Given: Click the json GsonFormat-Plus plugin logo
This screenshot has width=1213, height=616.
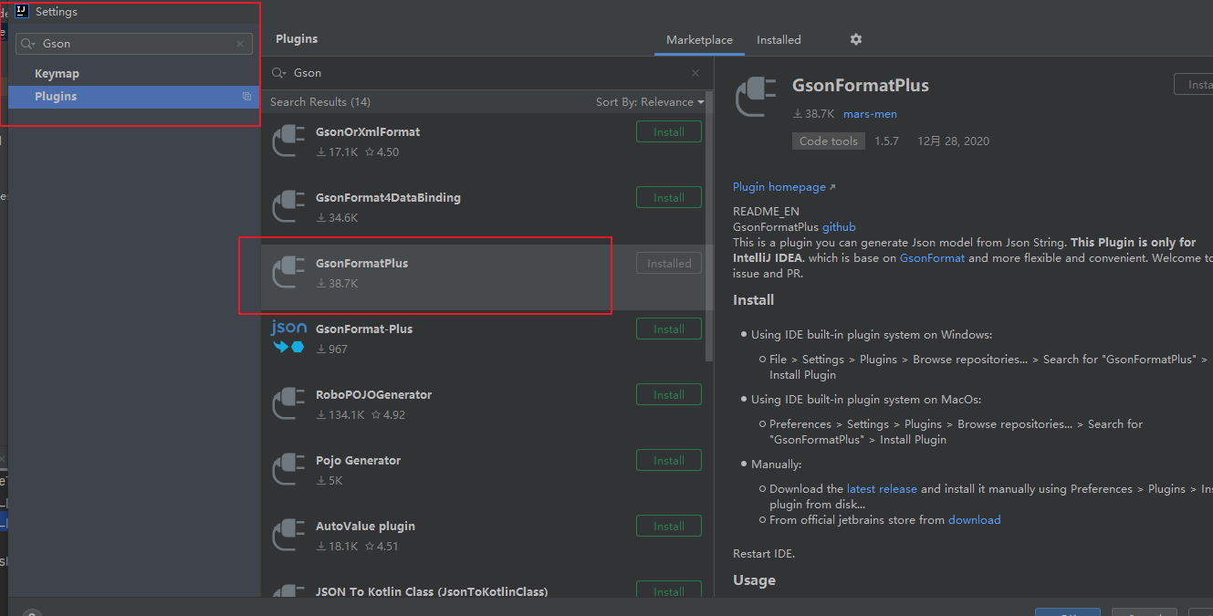Looking at the screenshot, I should tap(288, 338).
